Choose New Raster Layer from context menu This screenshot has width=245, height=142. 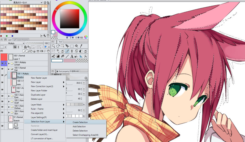click(x=39, y=78)
